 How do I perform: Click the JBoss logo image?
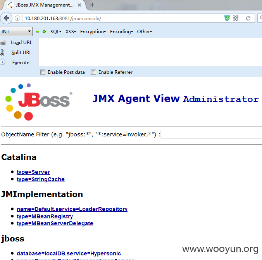click(39, 102)
